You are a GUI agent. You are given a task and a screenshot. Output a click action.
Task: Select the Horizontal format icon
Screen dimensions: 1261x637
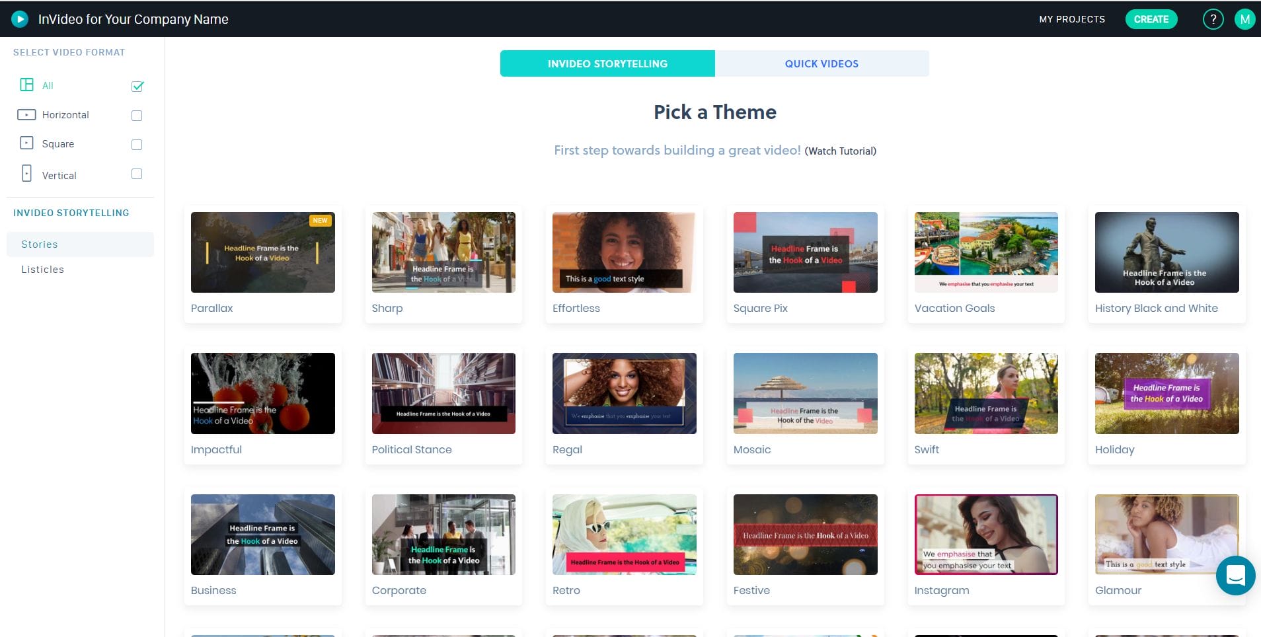pos(26,114)
